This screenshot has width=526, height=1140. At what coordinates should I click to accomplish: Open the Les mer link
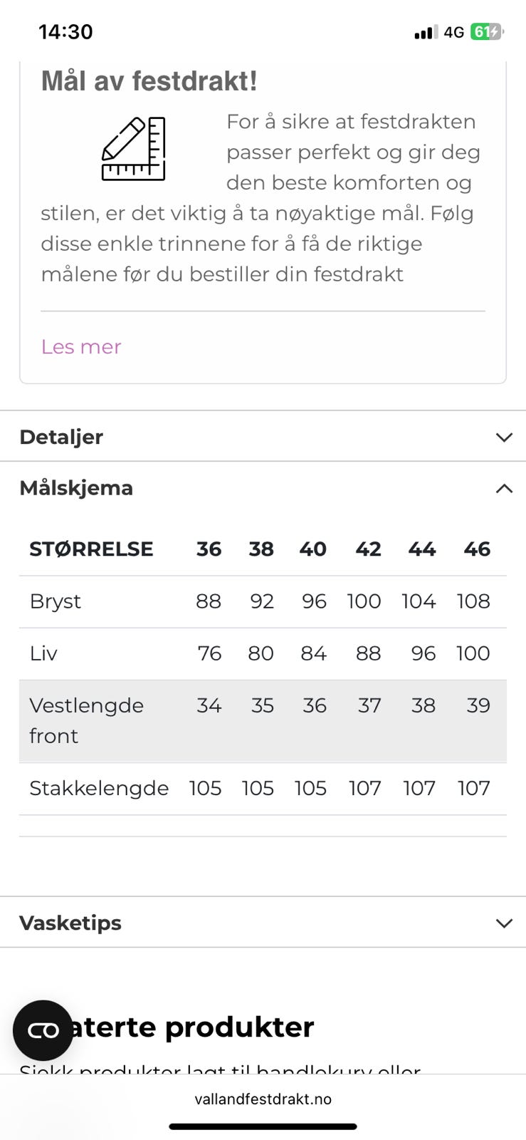tap(81, 347)
